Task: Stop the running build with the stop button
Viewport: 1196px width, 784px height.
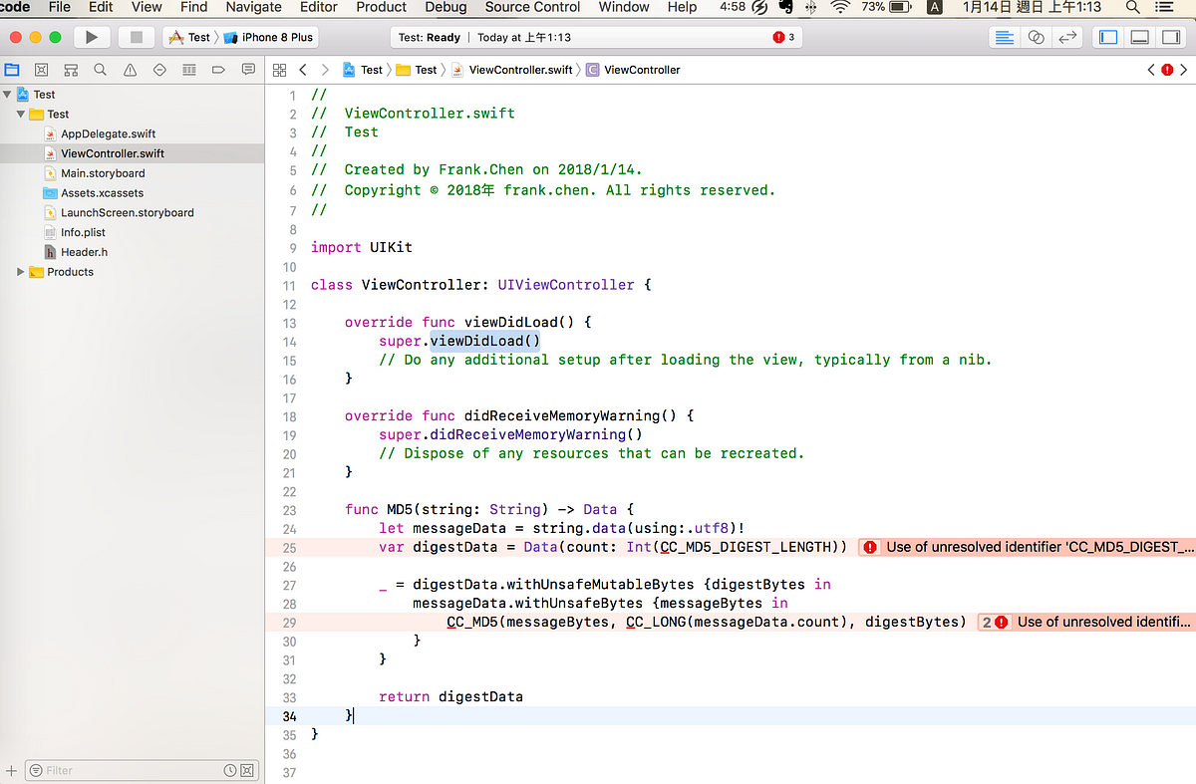Action: click(137, 37)
